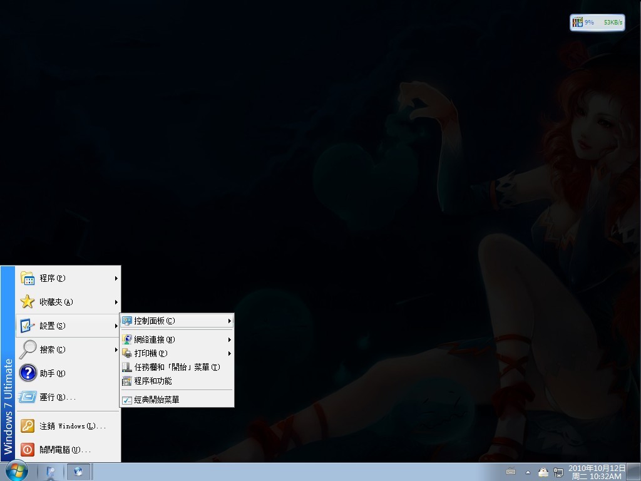Select 網絡連接(N) submenu entry
Image resolution: width=641 pixels, height=481 pixels.
pyautogui.click(x=177, y=339)
